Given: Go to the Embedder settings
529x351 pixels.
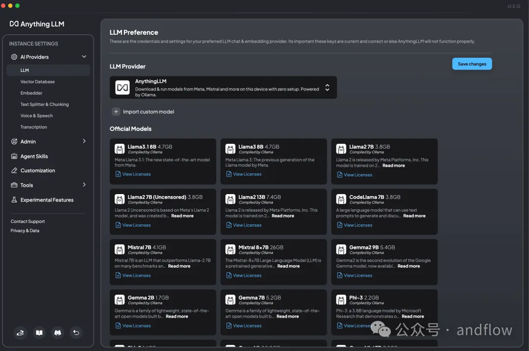Looking at the screenshot, I should click(x=31, y=93).
